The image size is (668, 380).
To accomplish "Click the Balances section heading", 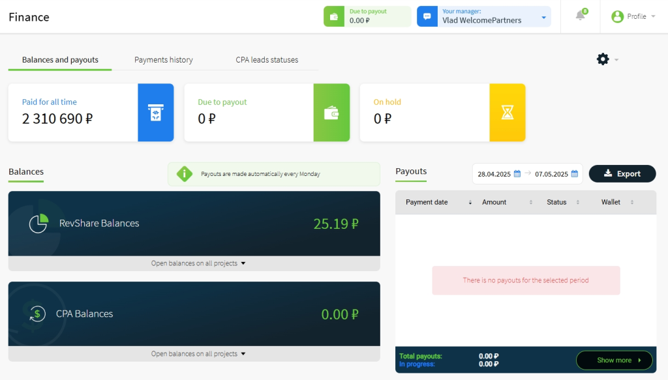I will tap(26, 172).
